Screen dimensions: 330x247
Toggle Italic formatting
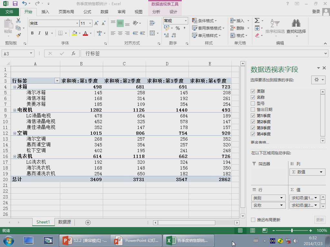coord(39,33)
